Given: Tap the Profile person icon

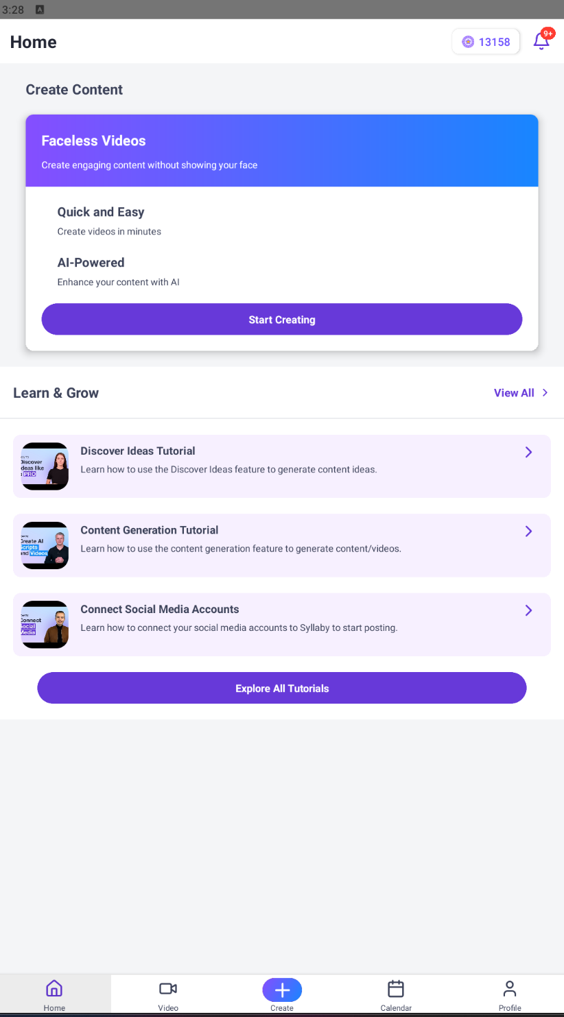Looking at the screenshot, I should 510,988.
